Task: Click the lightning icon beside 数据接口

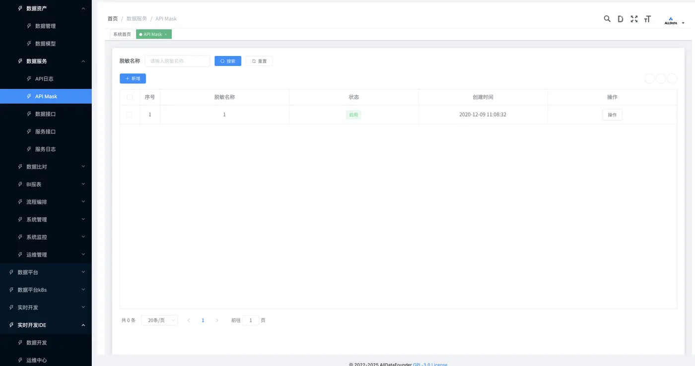Action: pos(29,114)
